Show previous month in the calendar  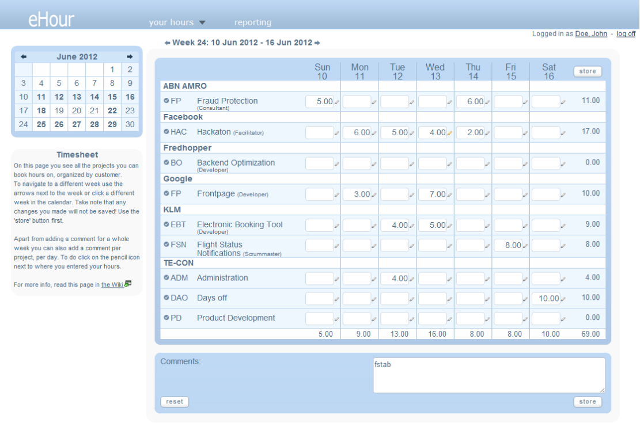[x=24, y=57]
